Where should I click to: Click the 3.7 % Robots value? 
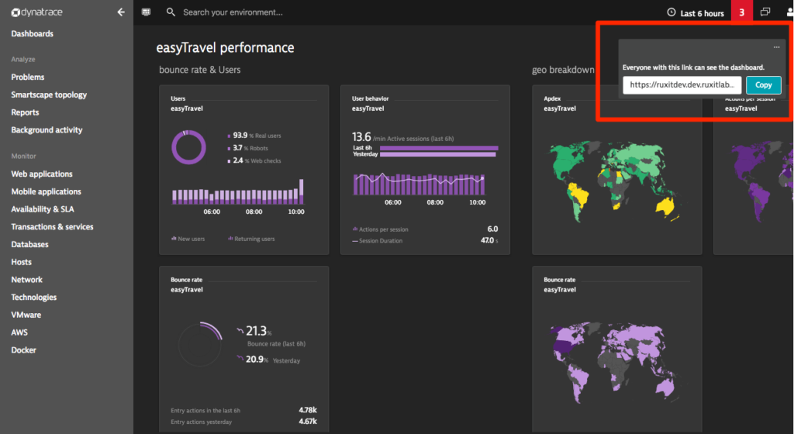pos(248,148)
